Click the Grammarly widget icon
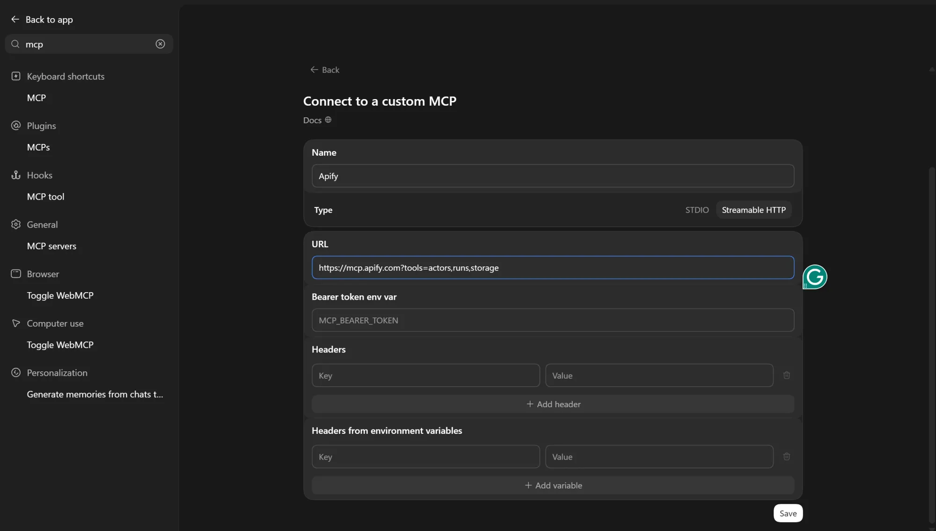The image size is (936, 531). point(815,277)
